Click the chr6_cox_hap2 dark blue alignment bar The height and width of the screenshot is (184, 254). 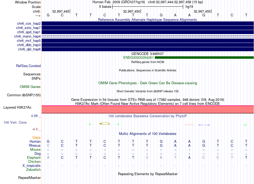tap(148, 24)
